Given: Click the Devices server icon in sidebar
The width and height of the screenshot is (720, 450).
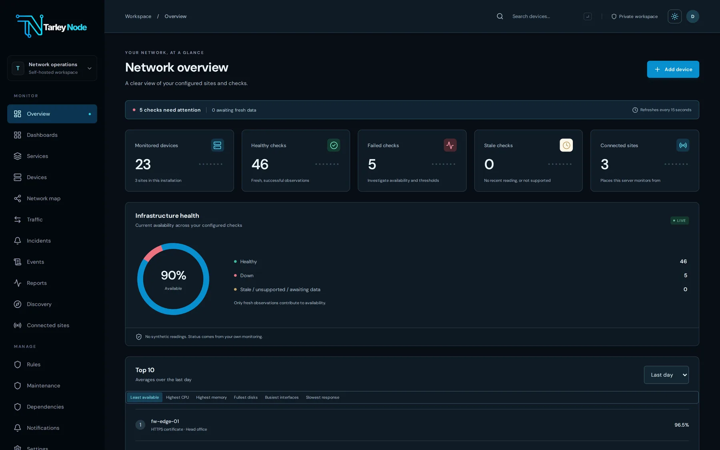Looking at the screenshot, I should coord(18,178).
